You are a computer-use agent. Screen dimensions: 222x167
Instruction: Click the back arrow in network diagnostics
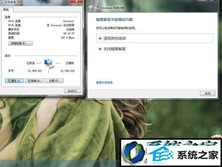point(91,8)
